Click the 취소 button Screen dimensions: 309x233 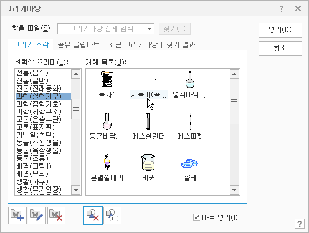coord(280,48)
